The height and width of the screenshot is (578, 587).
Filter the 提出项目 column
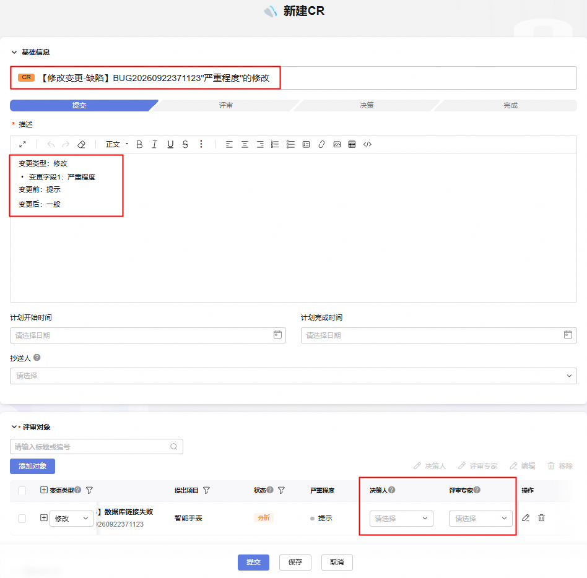(x=206, y=490)
